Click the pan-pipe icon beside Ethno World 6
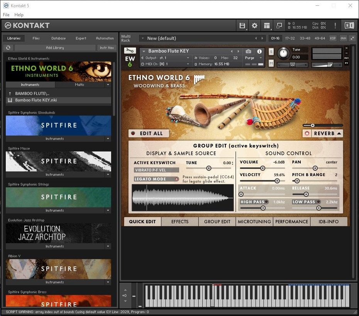This screenshot has width=359, height=316. [199, 79]
